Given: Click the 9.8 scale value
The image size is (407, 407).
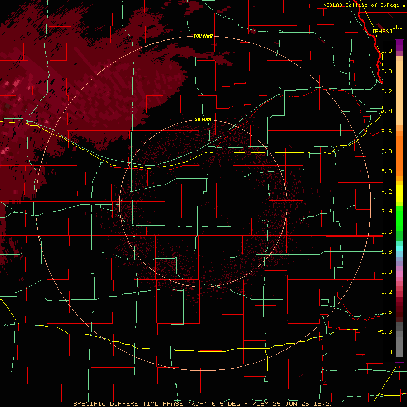Looking at the screenshot, I should tap(387, 51).
